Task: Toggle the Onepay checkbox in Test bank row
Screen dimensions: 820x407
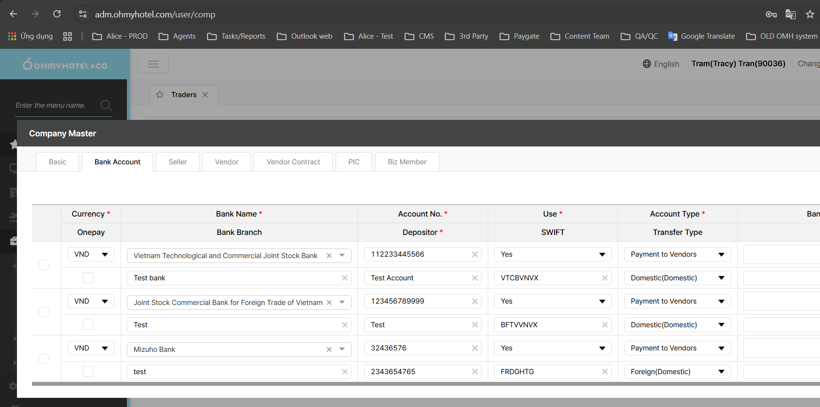Action: tap(88, 277)
